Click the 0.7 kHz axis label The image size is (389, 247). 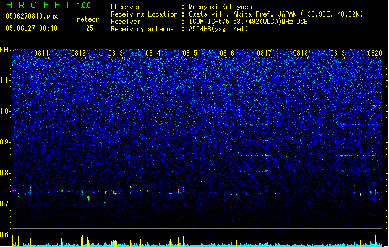tap(6, 204)
